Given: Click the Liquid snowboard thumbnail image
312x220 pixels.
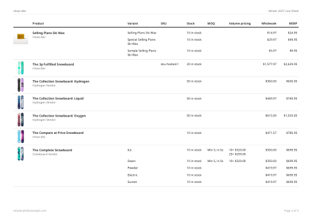Looking at the screenshot, I should [x=20, y=102].
